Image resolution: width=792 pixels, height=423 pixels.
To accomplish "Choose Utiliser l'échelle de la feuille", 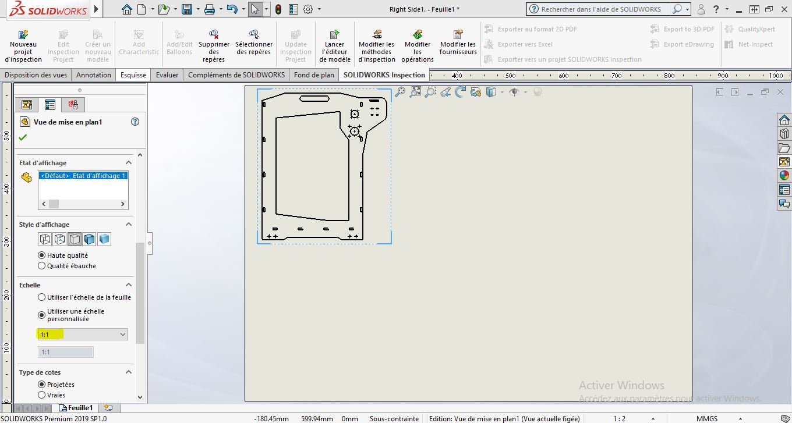I will point(41,297).
